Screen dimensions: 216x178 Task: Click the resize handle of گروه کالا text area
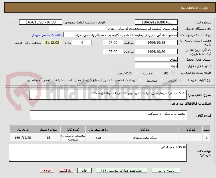pyautogui.click(x=31, y=119)
